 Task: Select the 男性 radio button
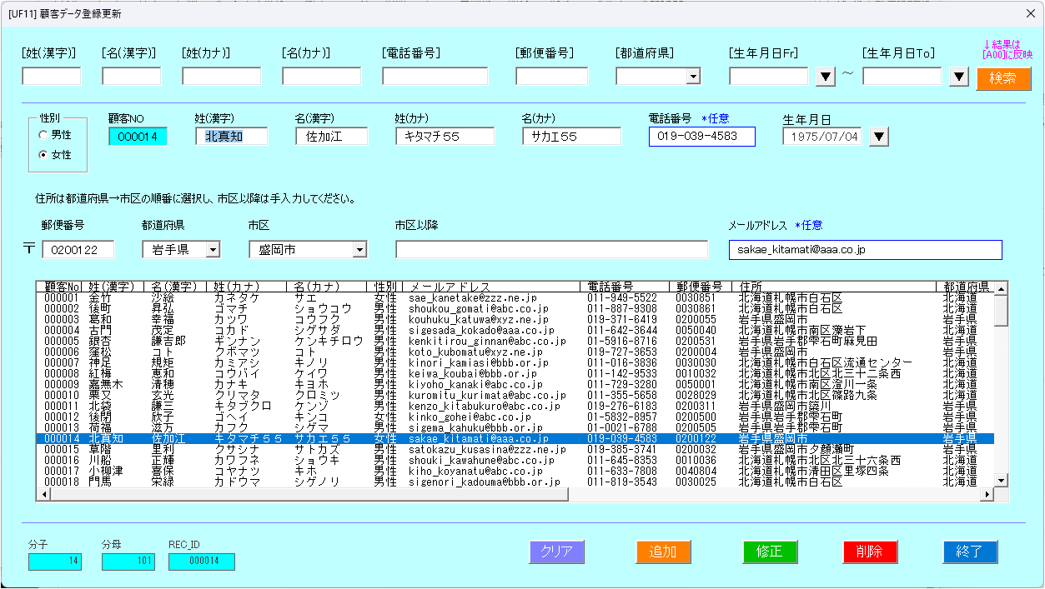[x=43, y=135]
